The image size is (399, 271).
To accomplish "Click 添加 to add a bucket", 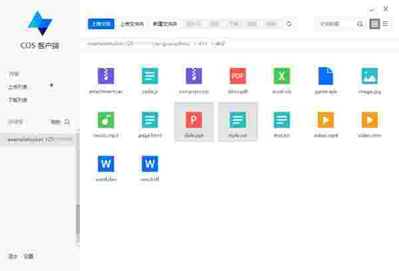I will coord(55,122).
